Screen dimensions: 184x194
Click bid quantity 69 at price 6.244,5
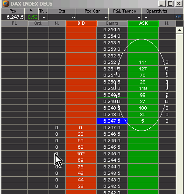coord(81,160)
